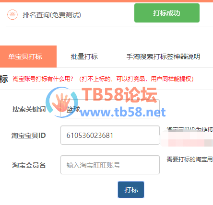Screen dimensions: 213x205
Task: Click the 需要打标的淘宝用 hint text
Action: [x=189, y=159]
